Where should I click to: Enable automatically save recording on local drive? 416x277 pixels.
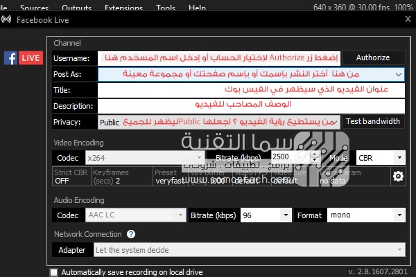click(x=54, y=272)
